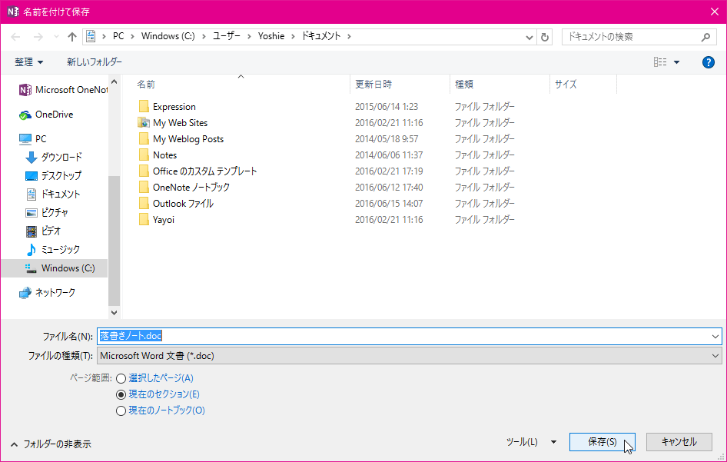
Task: Expand the breadcrumb chevron after ドキュメント
Action: (x=349, y=36)
